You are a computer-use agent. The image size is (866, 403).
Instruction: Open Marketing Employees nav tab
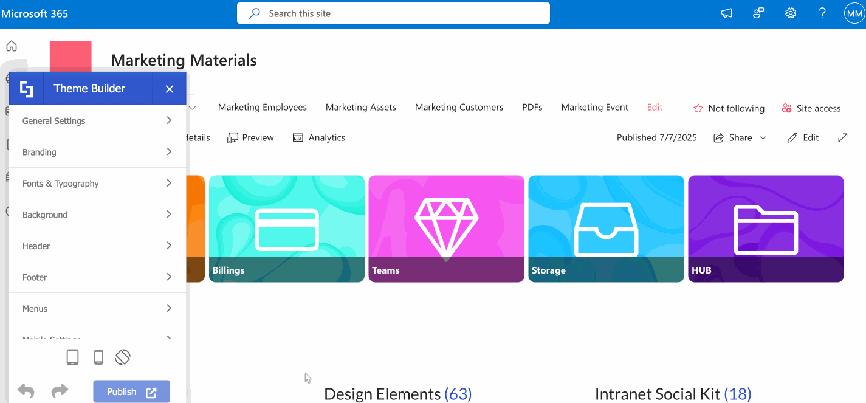(263, 108)
